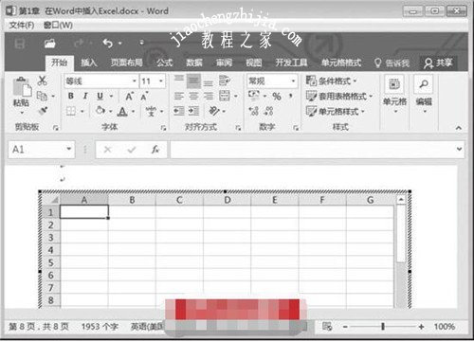Switch to the 数据 tab
The height and width of the screenshot is (342, 474).
coord(194,63)
